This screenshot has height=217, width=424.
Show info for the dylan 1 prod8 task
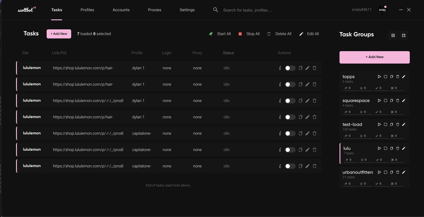point(280,101)
